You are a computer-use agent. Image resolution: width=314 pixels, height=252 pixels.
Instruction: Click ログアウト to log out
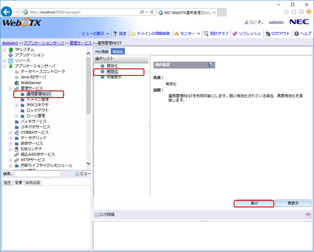pos(277,34)
